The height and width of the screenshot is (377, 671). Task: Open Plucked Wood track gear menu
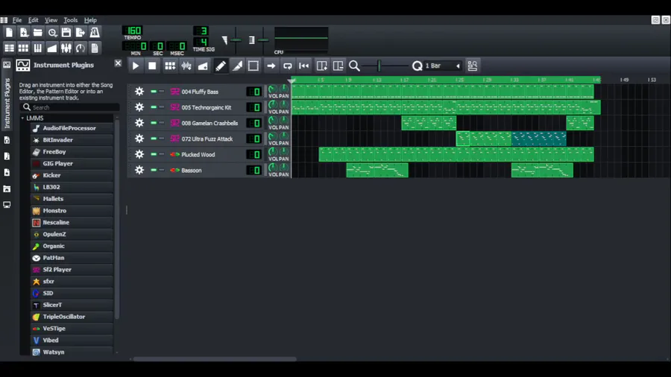pyautogui.click(x=139, y=154)
